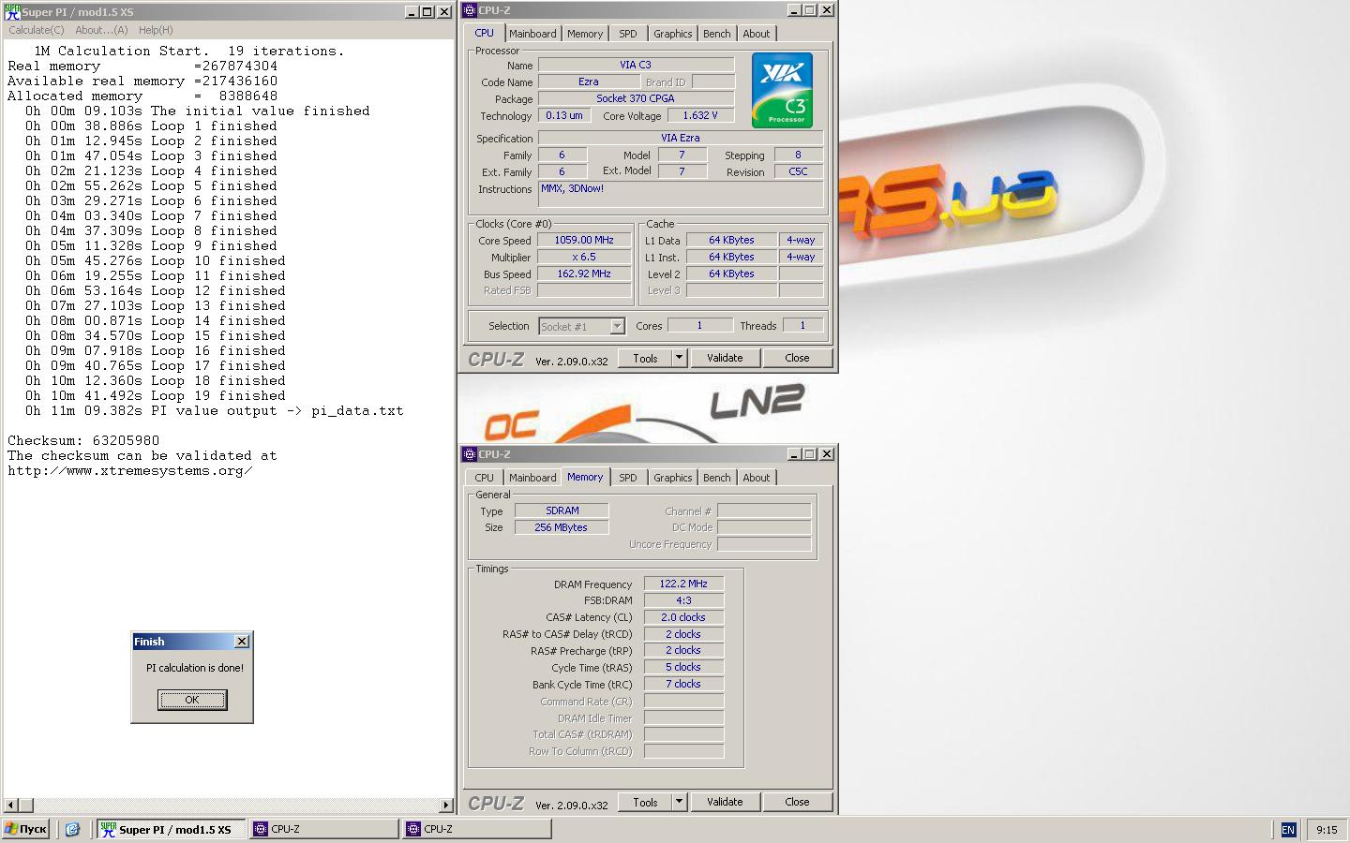Click Close button in bottom CPU-Z window
This screenshot has height=843, width=1350.
click(x=797, y=802)
